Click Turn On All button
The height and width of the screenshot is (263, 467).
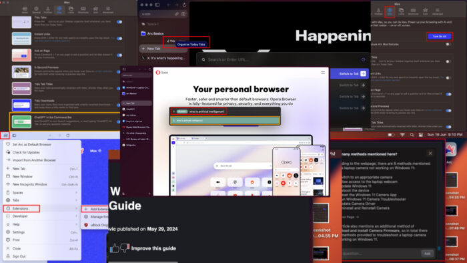[x=439, y=36]
